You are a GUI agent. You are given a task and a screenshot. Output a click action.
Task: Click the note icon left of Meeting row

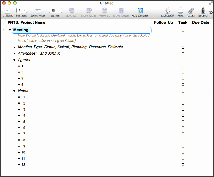point(3,30)
